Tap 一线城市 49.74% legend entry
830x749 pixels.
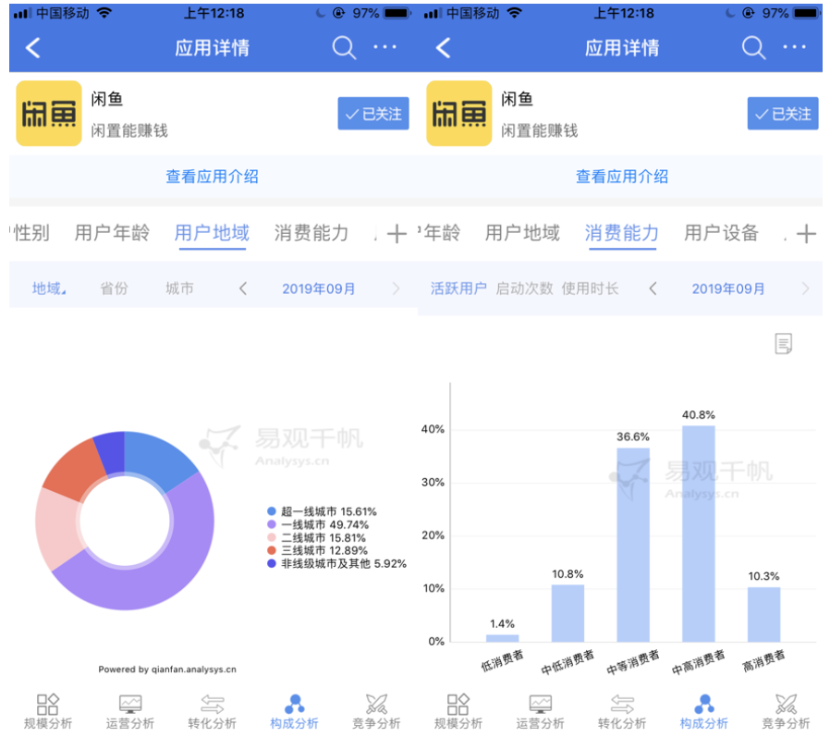click(318, 525)
